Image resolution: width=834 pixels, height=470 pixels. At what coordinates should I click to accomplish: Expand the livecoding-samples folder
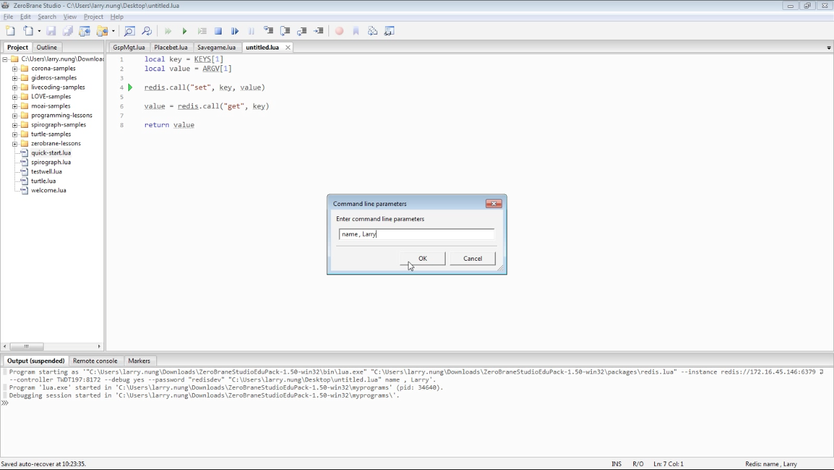click(15, 87)
